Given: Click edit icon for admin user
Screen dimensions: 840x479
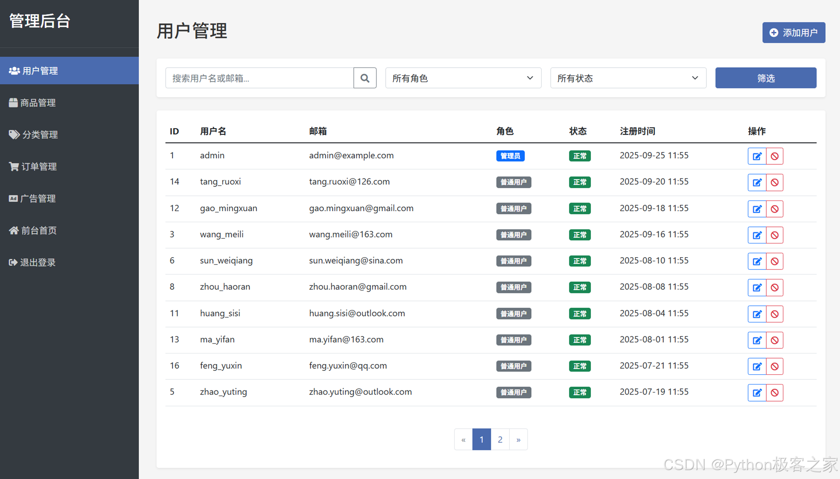Looking at the screenshot, I should coord(757,156).
